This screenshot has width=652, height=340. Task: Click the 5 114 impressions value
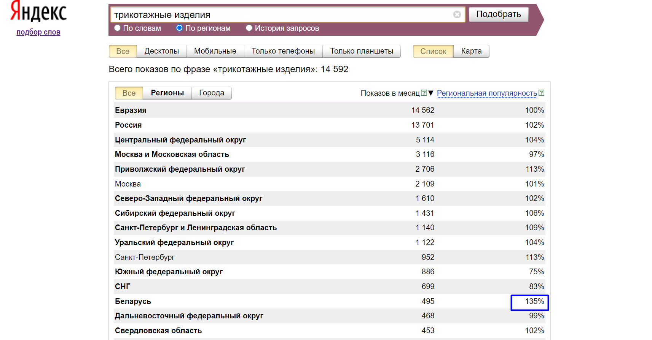tap(425, 140)
